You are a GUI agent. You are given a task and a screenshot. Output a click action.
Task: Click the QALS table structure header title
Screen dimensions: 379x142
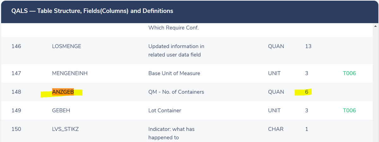click(92, 11)
